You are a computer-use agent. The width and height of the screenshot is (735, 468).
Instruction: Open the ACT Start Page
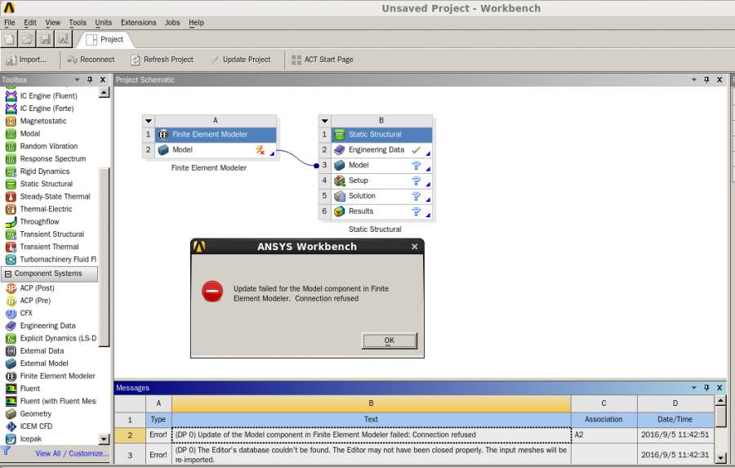pyautogui.click(x=323, y=60)
